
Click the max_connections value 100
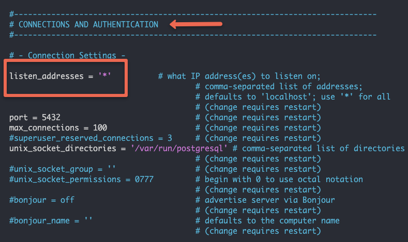[x=100, y=128]
